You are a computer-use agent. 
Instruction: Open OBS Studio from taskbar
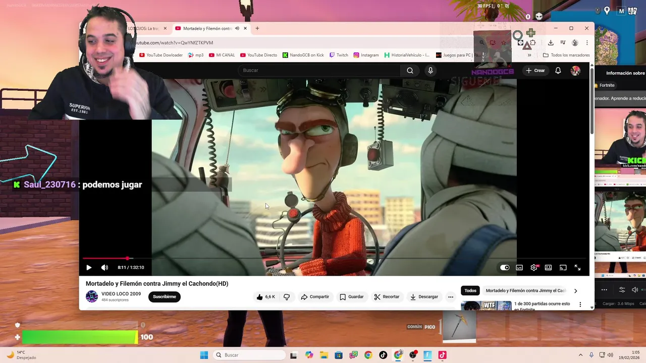(x=413, y=355)
